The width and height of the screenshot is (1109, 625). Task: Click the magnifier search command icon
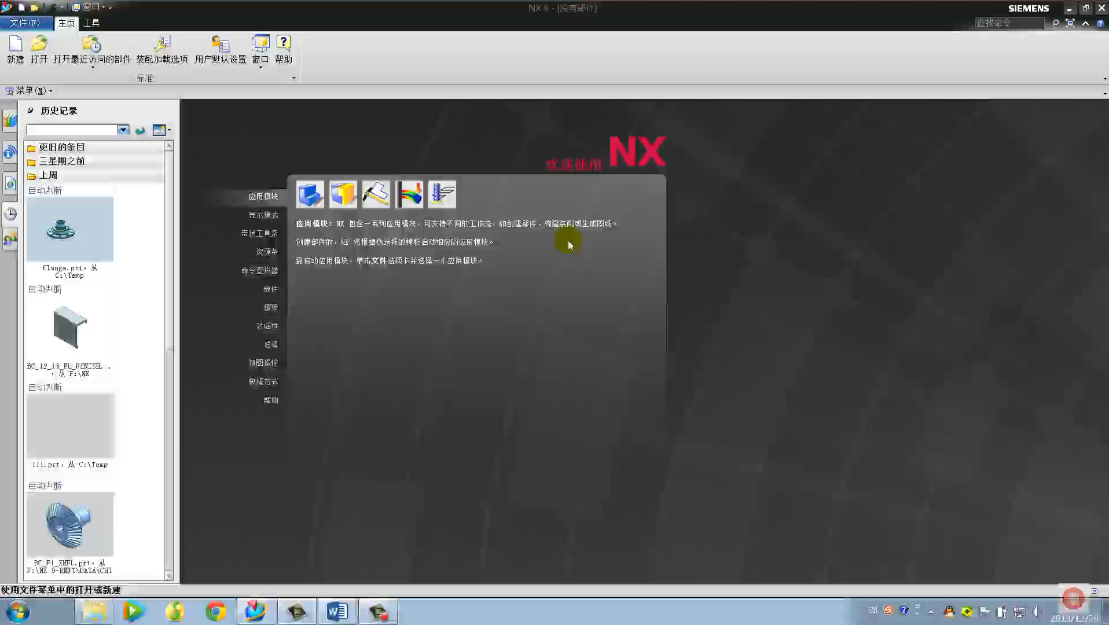[1055, 23]
